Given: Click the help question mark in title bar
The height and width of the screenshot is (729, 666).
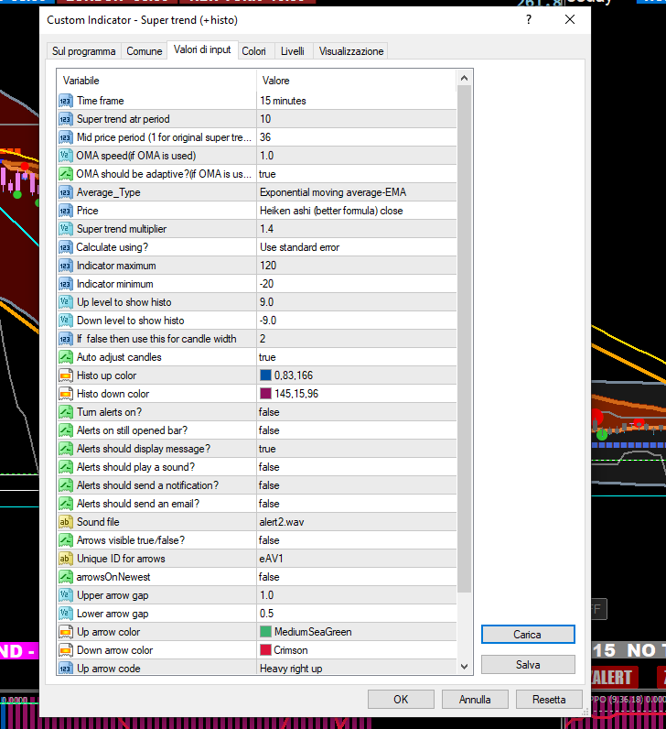Looking at the screenshot, I should coord(529,19).
